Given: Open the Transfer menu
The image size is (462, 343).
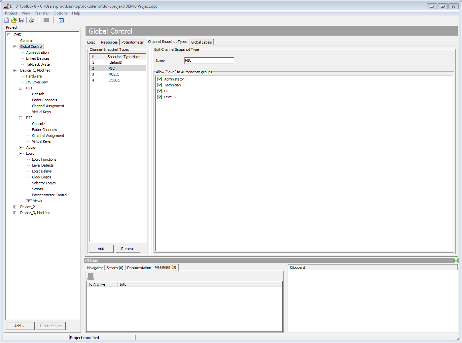Looking at the screenshot, I should coord(42,13).
